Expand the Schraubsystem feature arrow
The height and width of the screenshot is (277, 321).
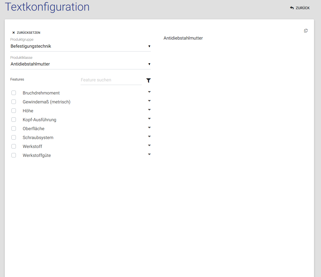click(x=149, y=137)
